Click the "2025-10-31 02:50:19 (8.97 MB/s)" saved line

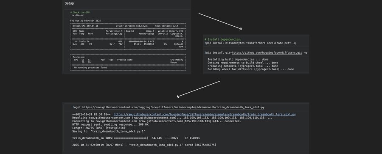[144, 145]
